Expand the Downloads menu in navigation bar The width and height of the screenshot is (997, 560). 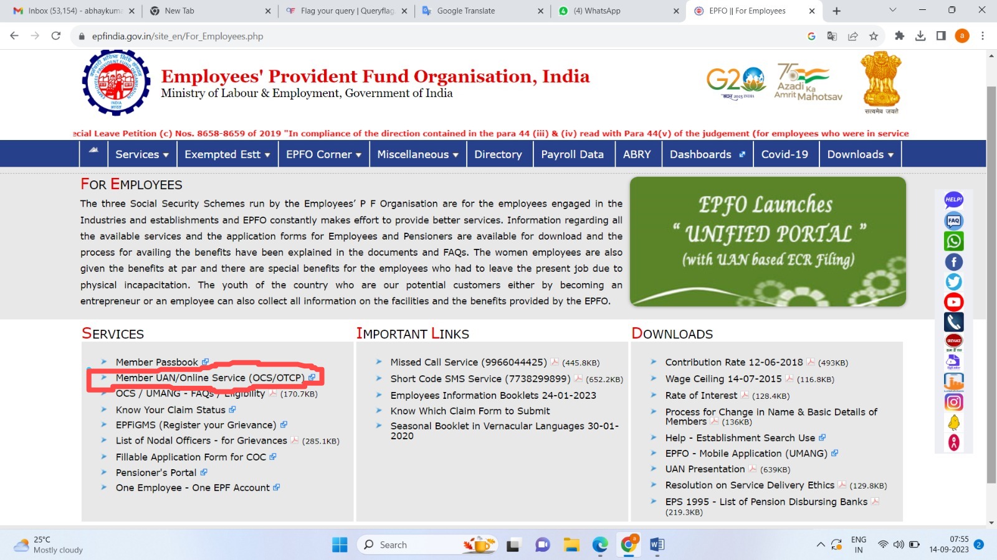pos(861,154)
